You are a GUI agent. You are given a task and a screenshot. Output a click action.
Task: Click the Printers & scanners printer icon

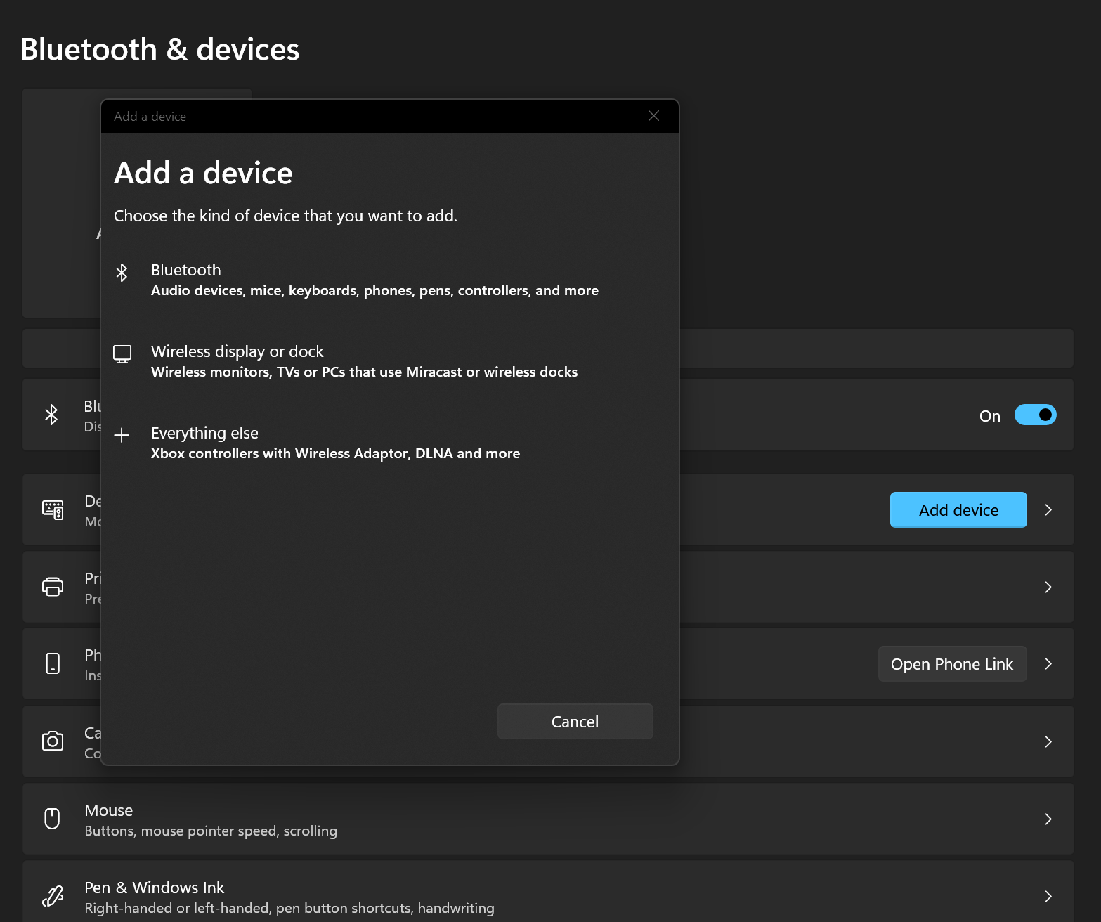(53, 587)
